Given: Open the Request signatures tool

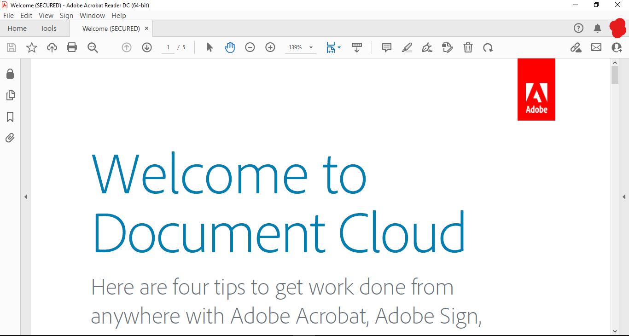Looking at the screenshot, I should point(448,47).
